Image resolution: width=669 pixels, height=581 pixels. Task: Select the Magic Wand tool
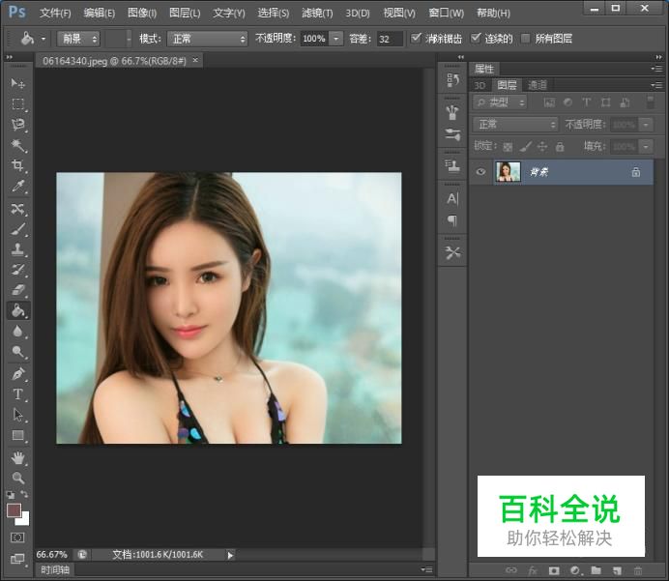[x=17, y=146]
